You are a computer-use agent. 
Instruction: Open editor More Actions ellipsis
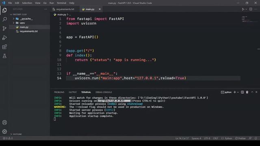tap(256, 9)
